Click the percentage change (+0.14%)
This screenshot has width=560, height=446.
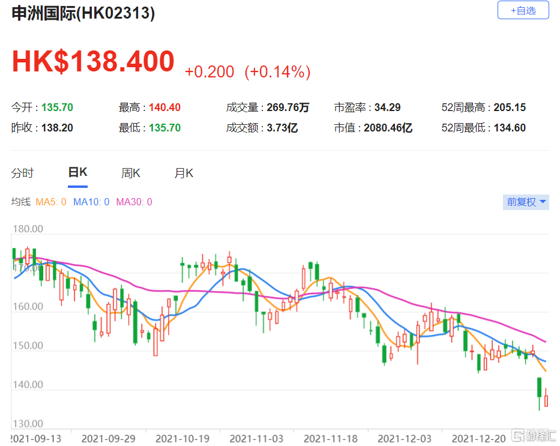(277, 72)
